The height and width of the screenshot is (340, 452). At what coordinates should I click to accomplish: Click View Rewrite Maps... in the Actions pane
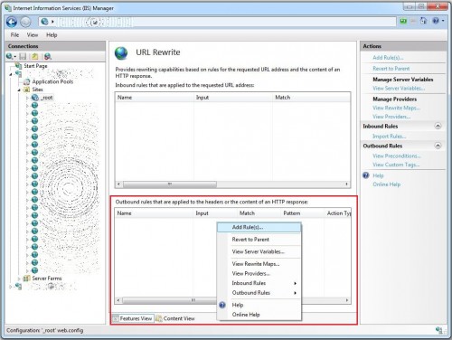396,108
